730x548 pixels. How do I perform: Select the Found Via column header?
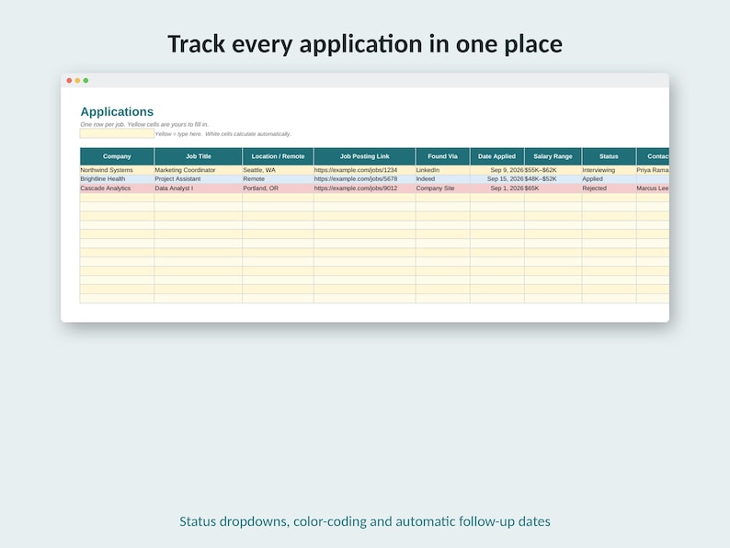(443, 156)
